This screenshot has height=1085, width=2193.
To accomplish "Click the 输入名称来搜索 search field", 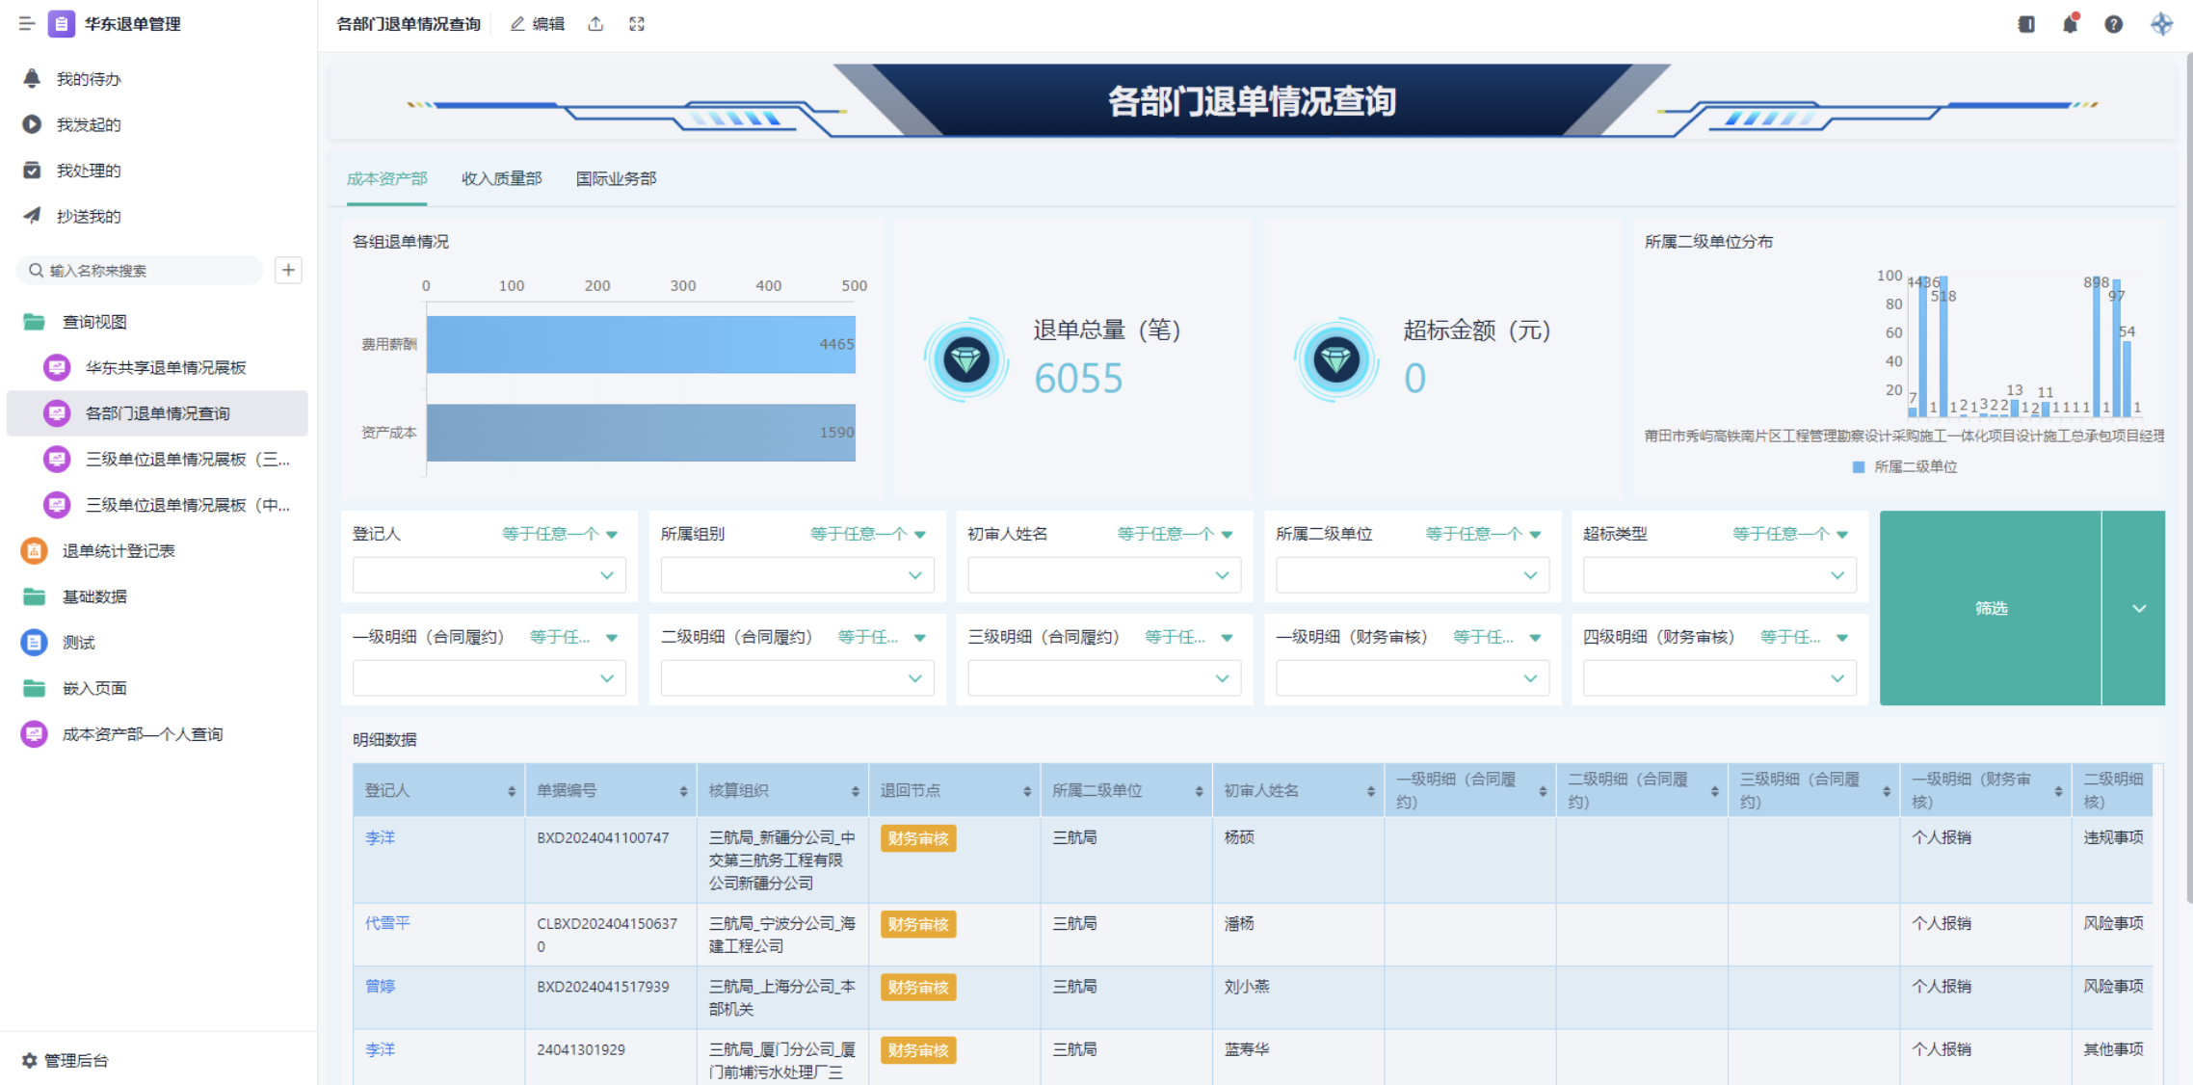I will (145, 271).
